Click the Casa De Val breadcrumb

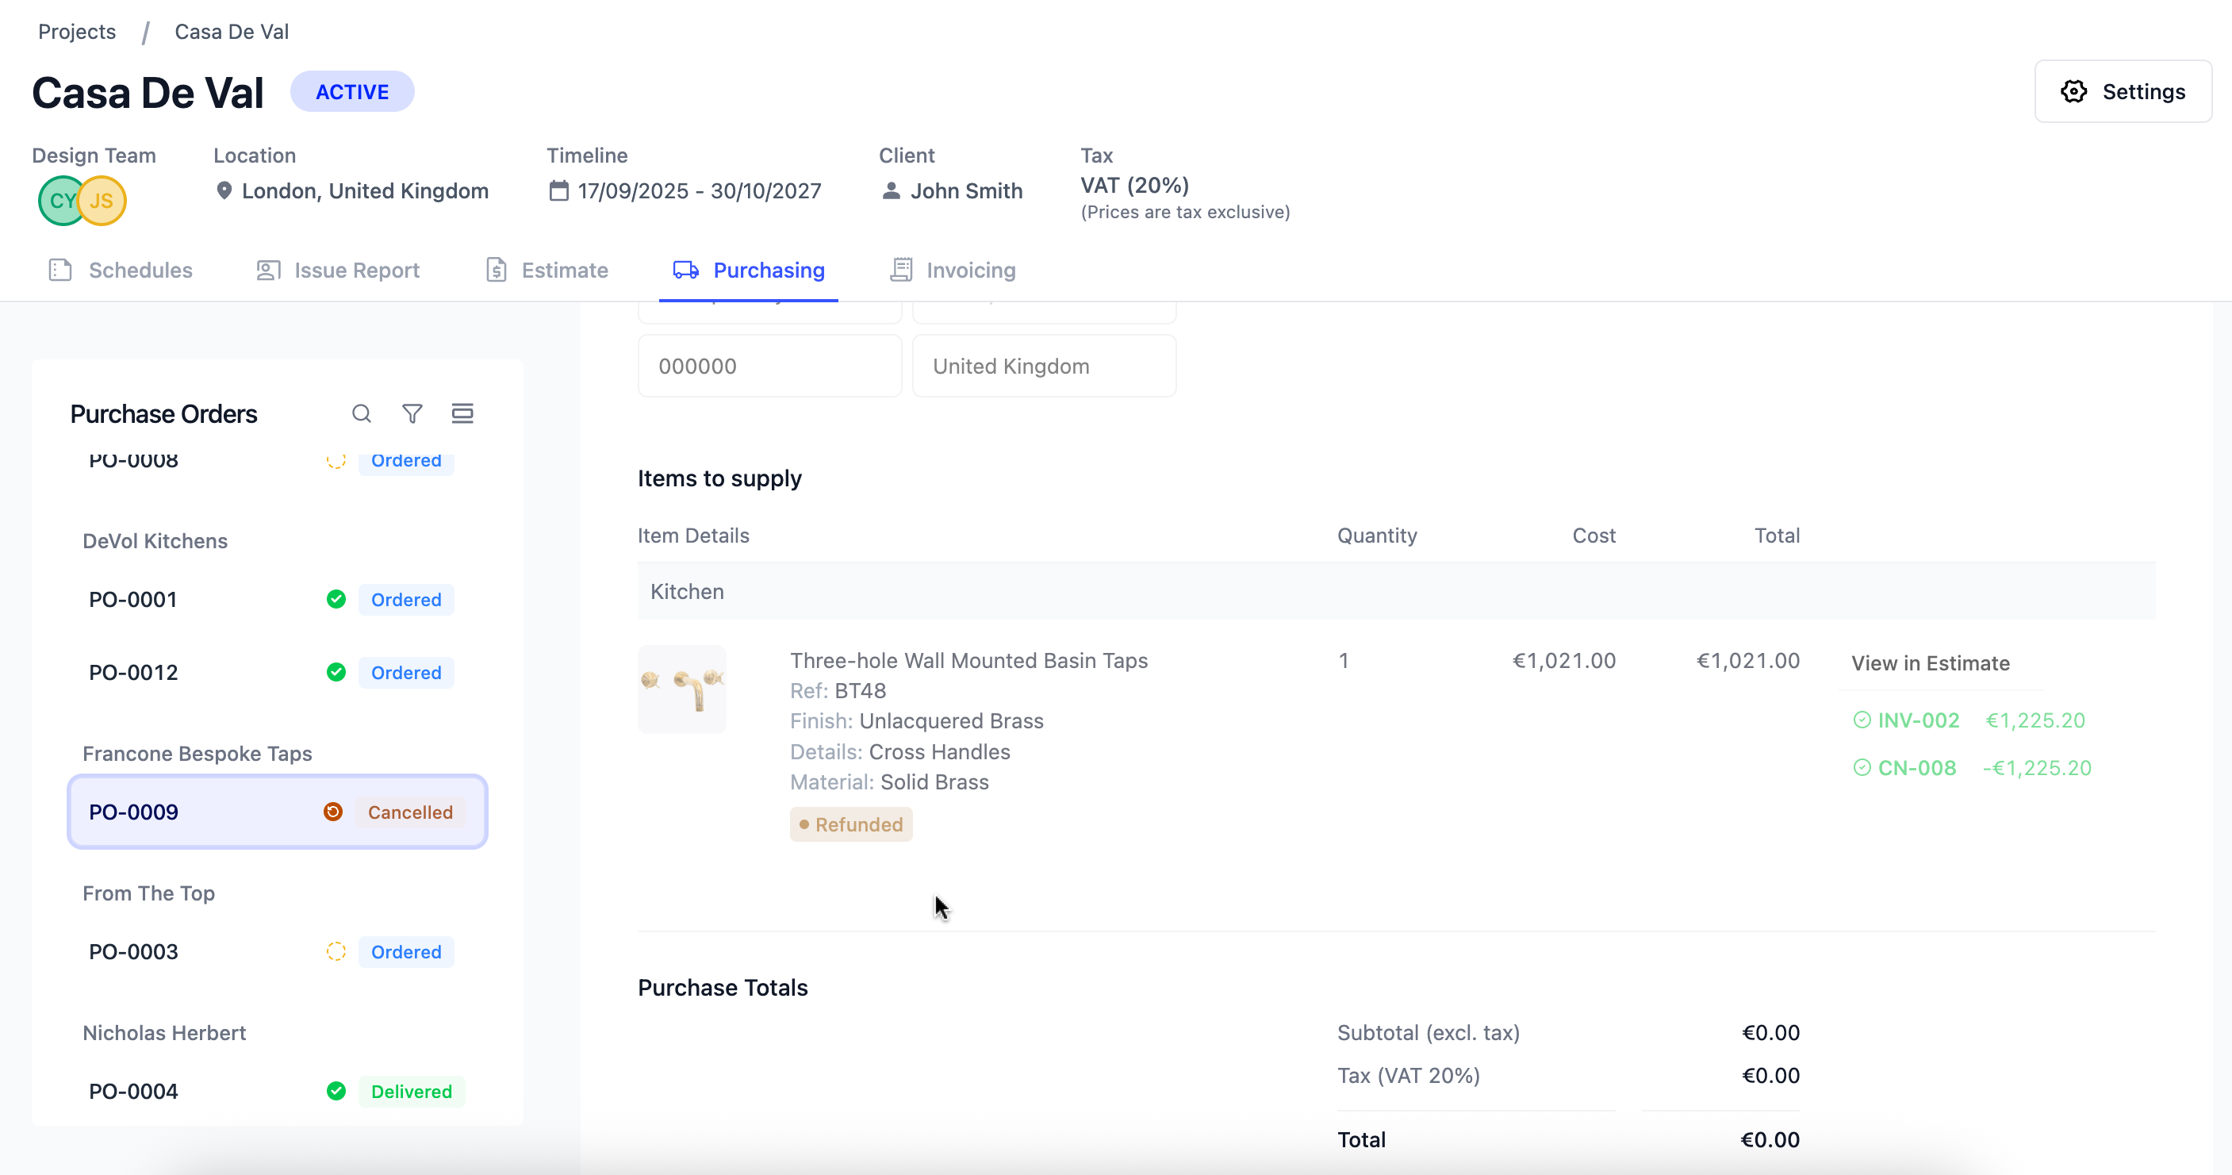[232, 32]
